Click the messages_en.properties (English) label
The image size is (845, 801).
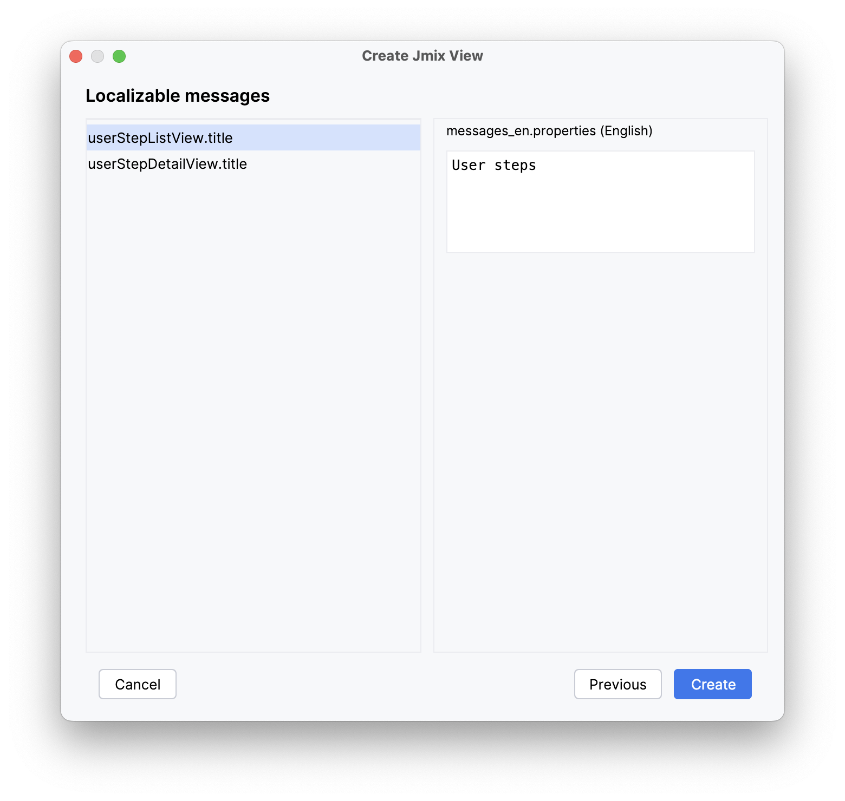pyautogui.click(x=549, y=131)
